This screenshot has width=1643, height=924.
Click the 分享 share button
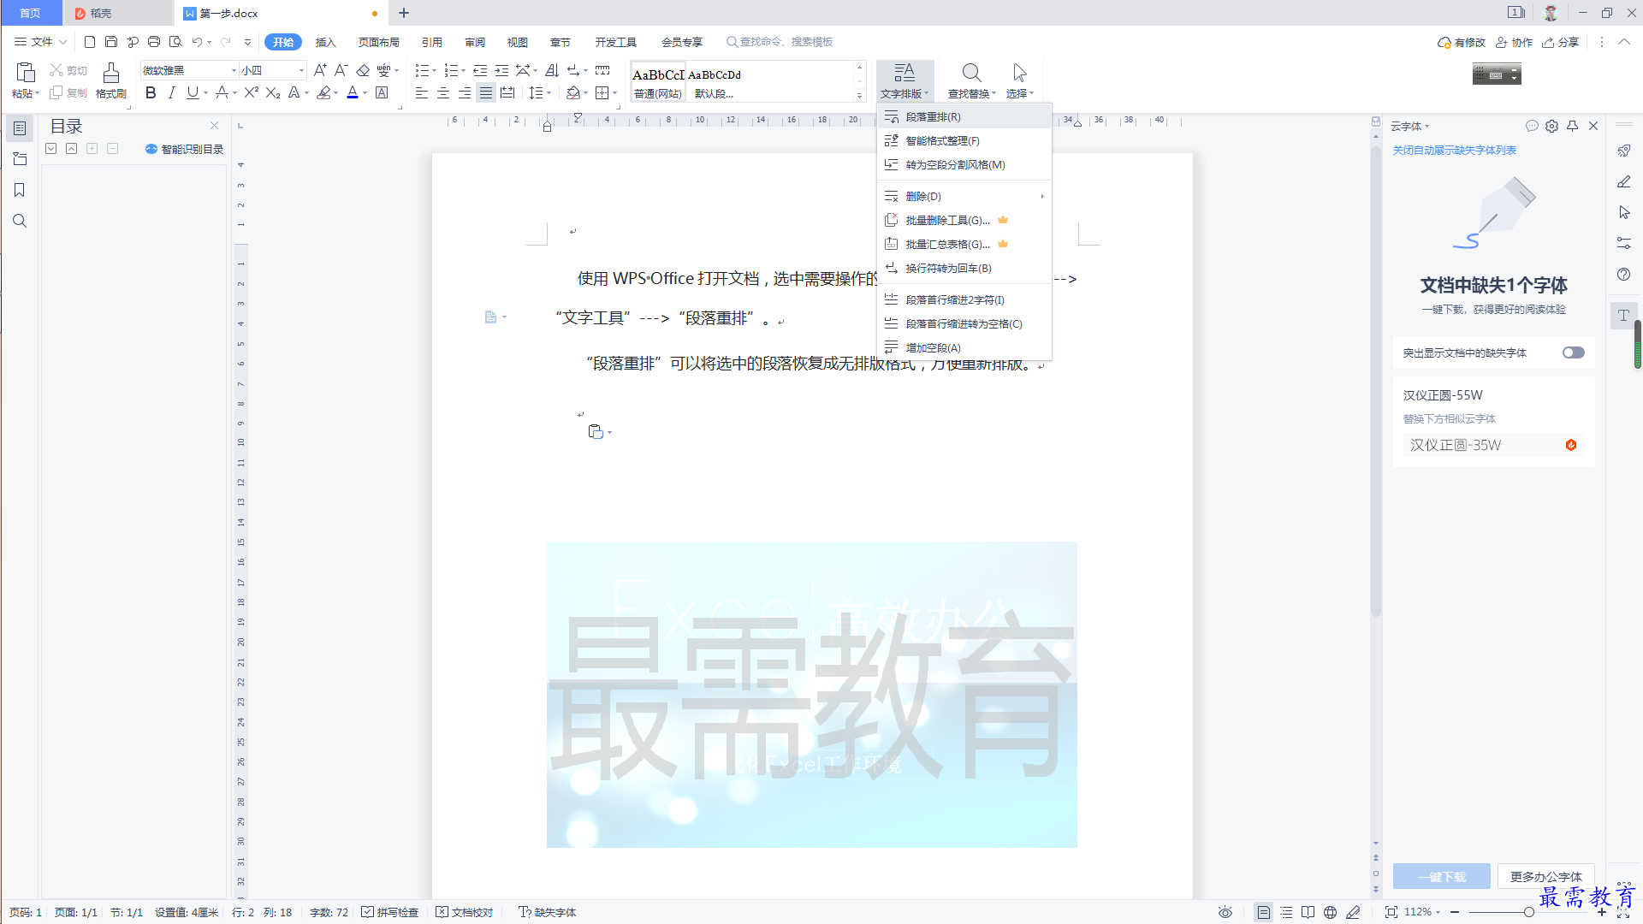1560,42
